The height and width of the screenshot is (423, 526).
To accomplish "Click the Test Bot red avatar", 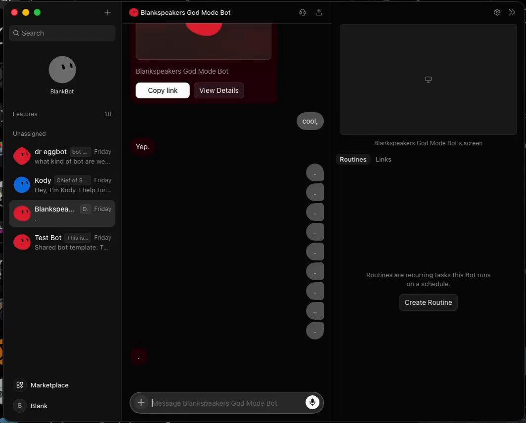I will (22, 242).
